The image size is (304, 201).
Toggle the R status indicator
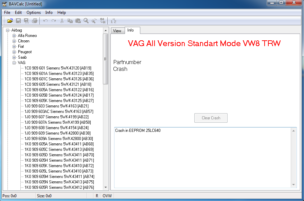(x=96, y=196)
